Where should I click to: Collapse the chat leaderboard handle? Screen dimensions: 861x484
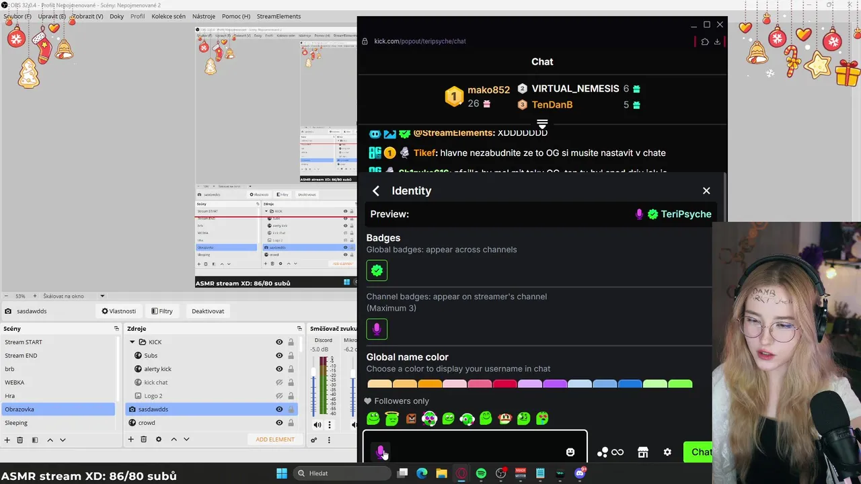click(x=542, y=124)
